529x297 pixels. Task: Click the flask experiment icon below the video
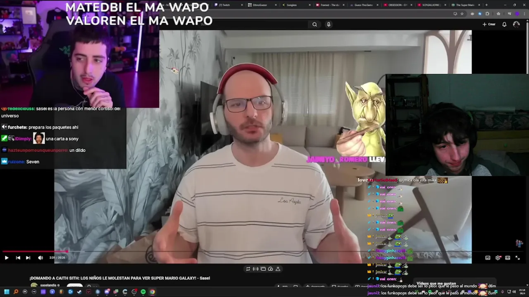278,269
